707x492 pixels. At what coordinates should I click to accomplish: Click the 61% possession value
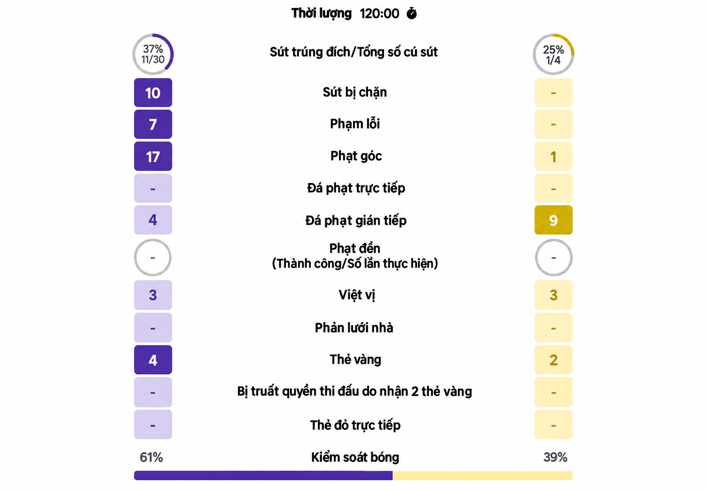[x=151, y=457]
